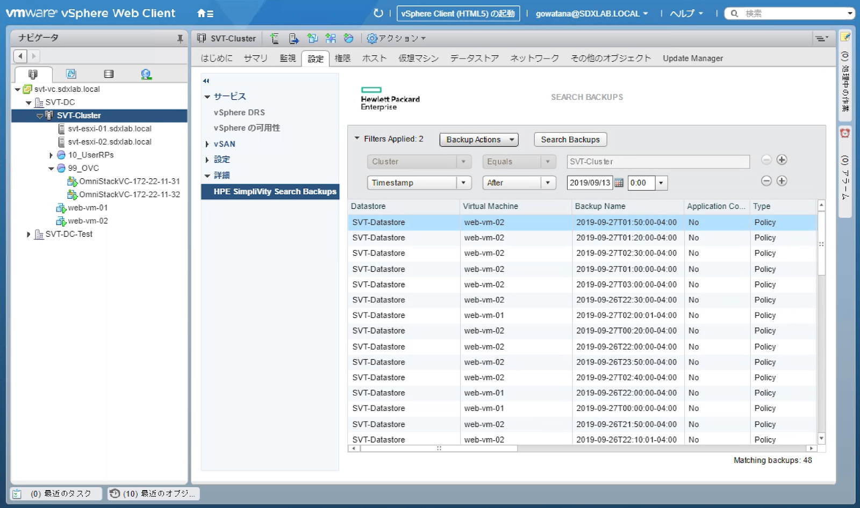Click the Search Backups button
The width and height of the screenshot is (860, 508).
point(570,140)
